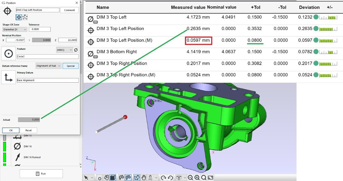Click the primary datum alignment axis icon
This screenshot has width=343, height=181.
(x=9, y=77)
